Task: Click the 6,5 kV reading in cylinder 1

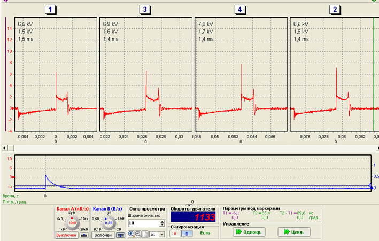Action: point(25,24)
